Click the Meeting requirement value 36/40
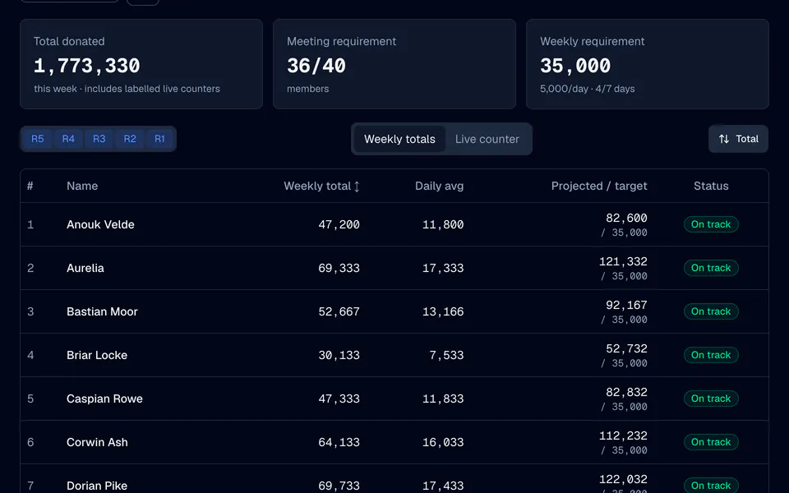Image resolution: width=789 pixels, height=493 pixels. 316,66
